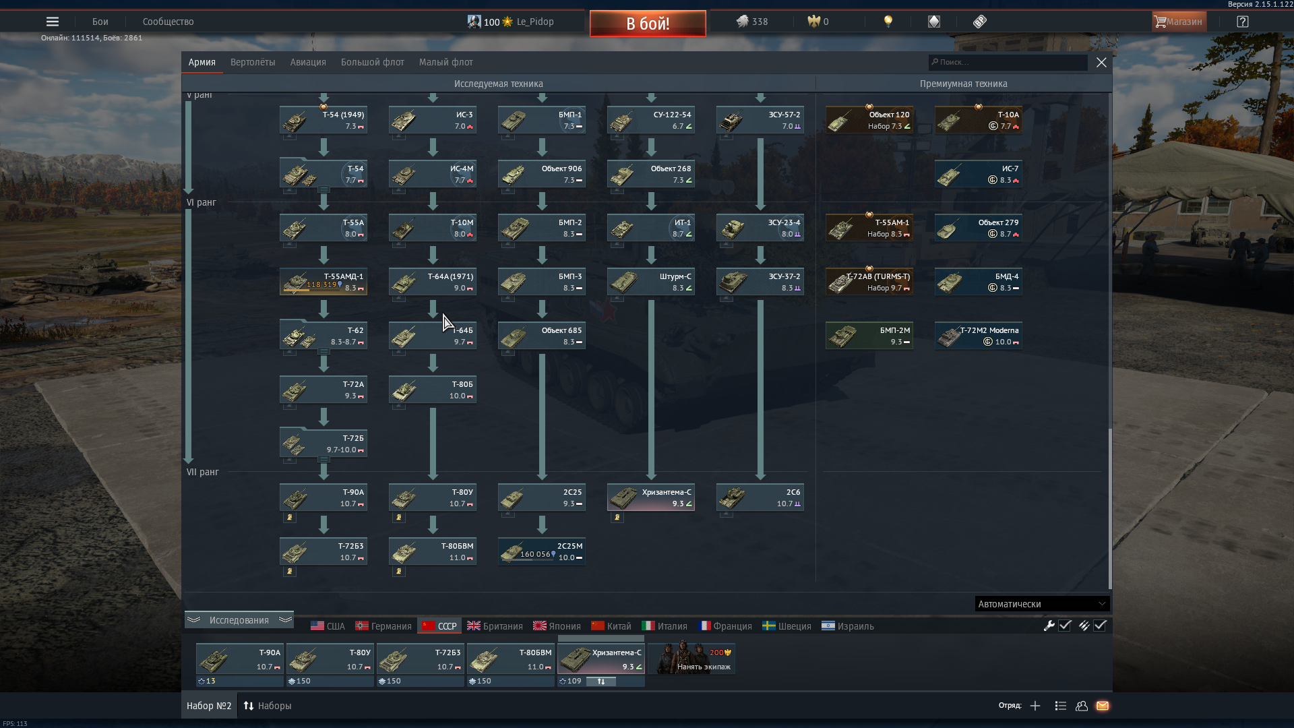
Task: Switch to the Авиация tab
Action: [x=308, y=62]
